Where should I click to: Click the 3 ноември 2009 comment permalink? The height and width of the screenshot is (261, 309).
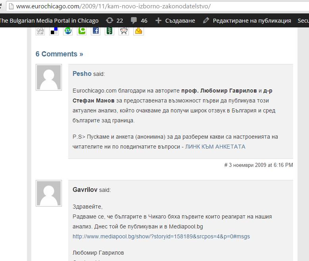coord(261,165)
